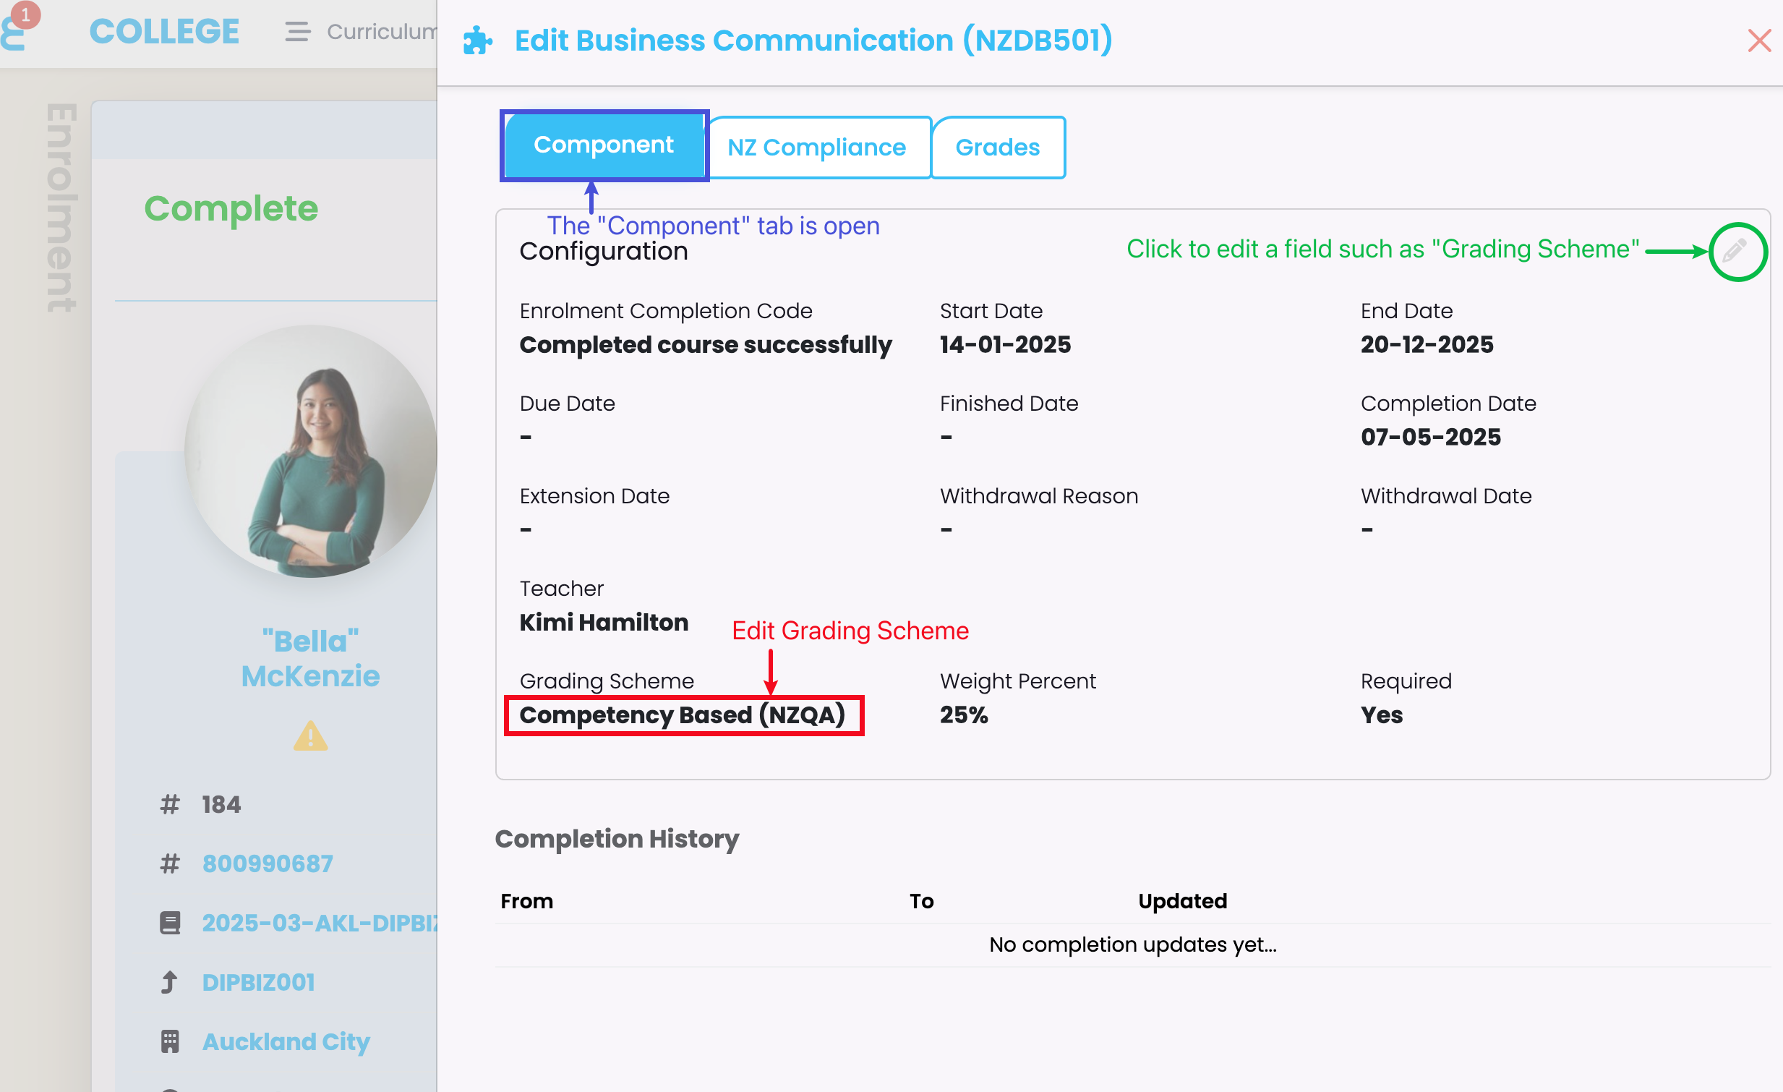1783x1092 pixels.
Task: Select the Component tab
Action: pyautogui.click(x=604, y=145)
